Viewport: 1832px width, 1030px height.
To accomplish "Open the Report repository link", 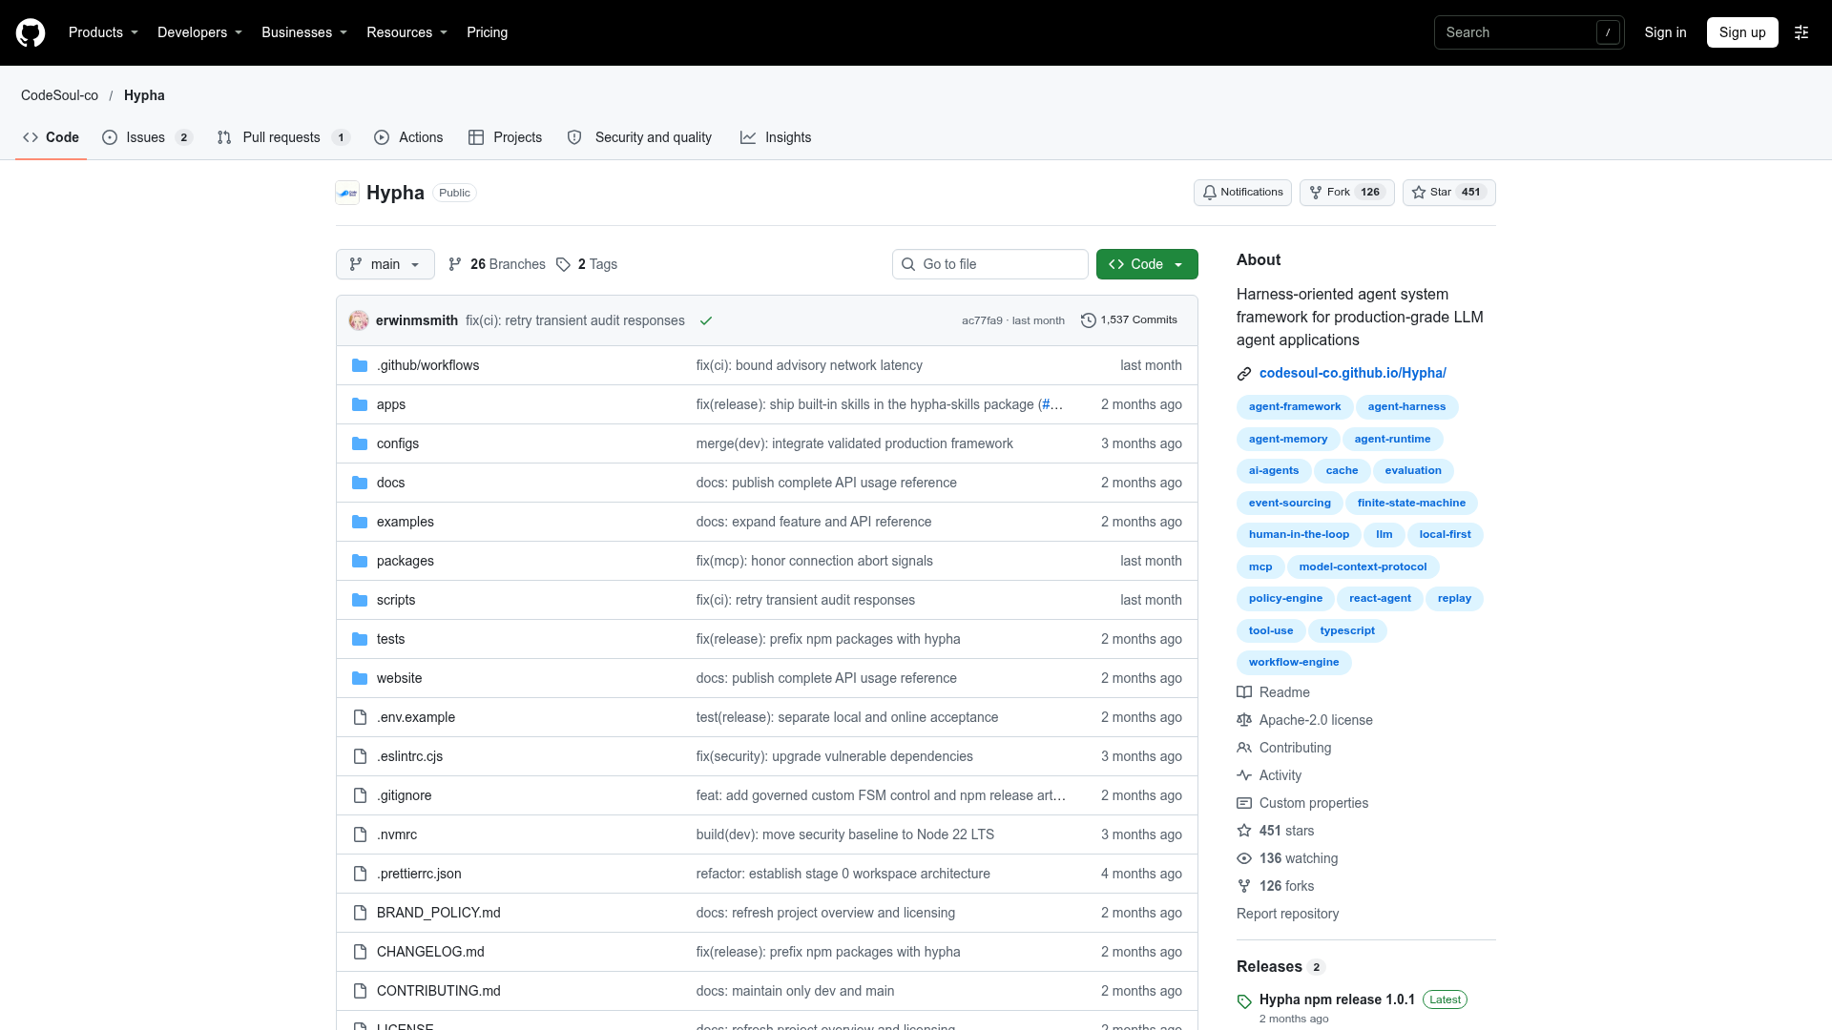I will pyautogui.click(x=1287, y=914).
